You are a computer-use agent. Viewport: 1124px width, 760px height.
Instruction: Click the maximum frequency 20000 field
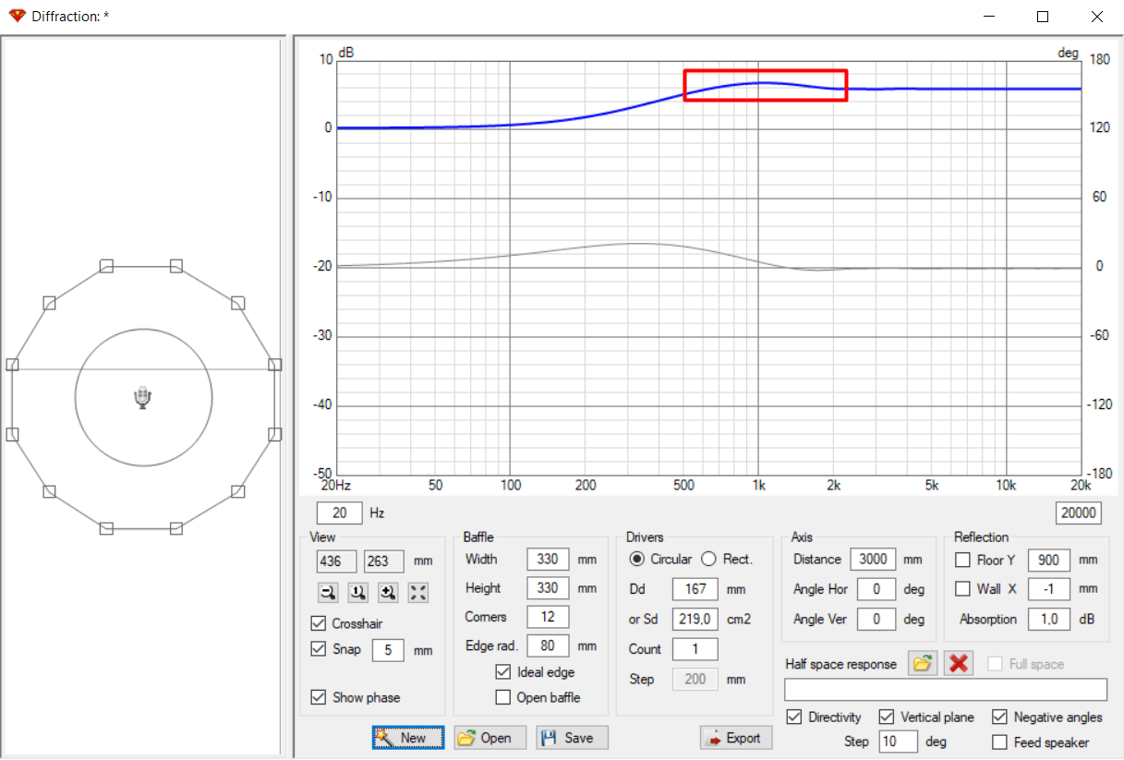1078,513
